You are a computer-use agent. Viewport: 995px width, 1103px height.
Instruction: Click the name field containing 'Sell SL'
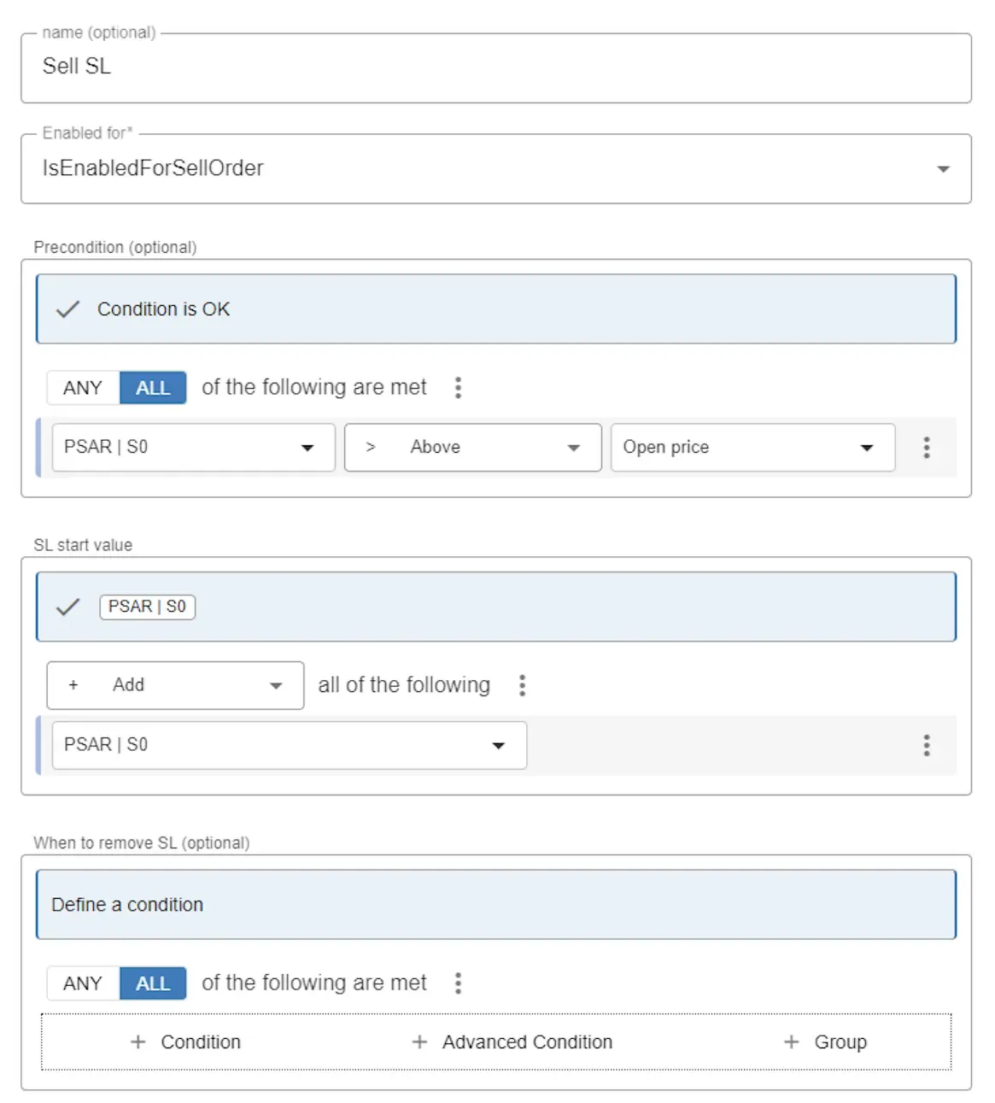coord(495,67)
